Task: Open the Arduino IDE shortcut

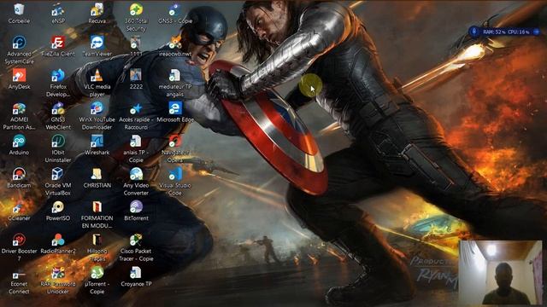Action: click(x=19, y=141)
